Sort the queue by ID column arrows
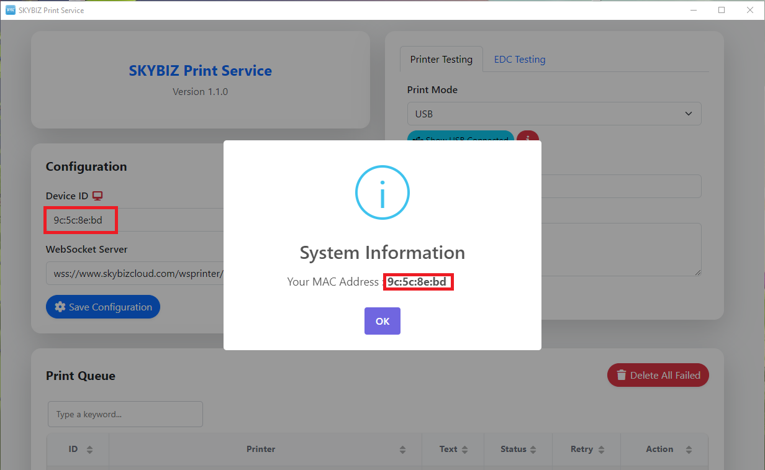The height and width of the screenshot is (470, 765). (89, 450)
